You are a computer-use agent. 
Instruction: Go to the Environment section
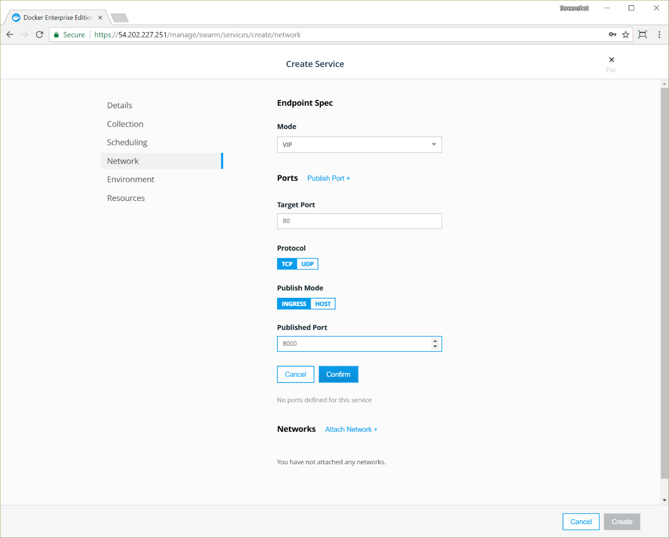click(x=131, y=180)
